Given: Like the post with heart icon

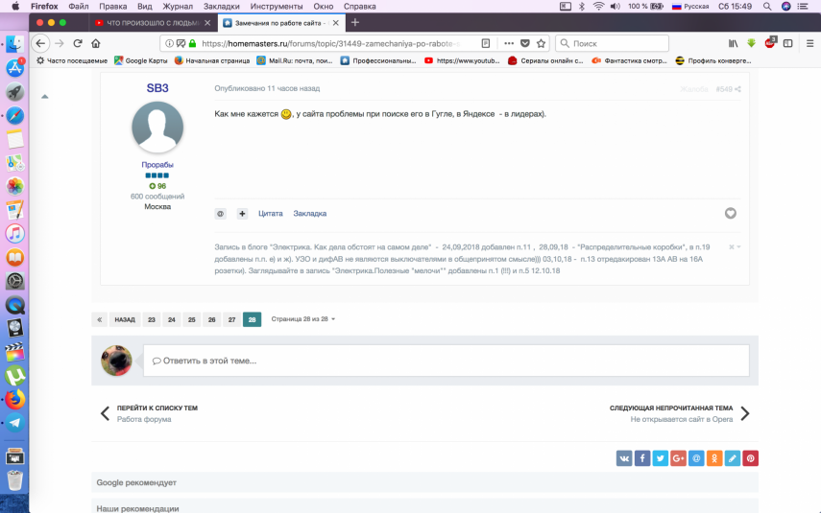Looking at the screenshot, I should click(x=731, y=213).
